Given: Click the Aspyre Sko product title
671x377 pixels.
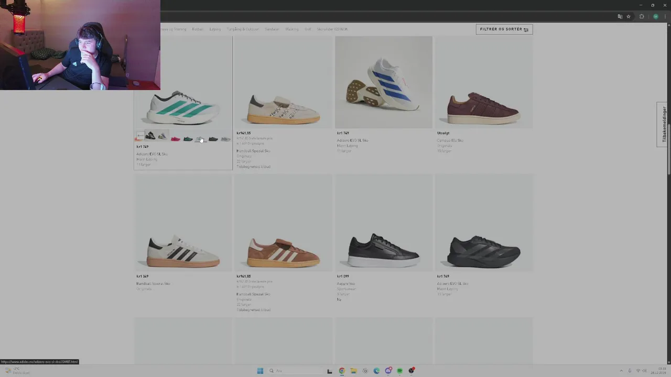Looking at the screenshot, I should click(346, 284).
